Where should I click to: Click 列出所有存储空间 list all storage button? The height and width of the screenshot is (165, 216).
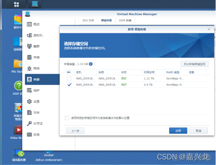[195, 64]
